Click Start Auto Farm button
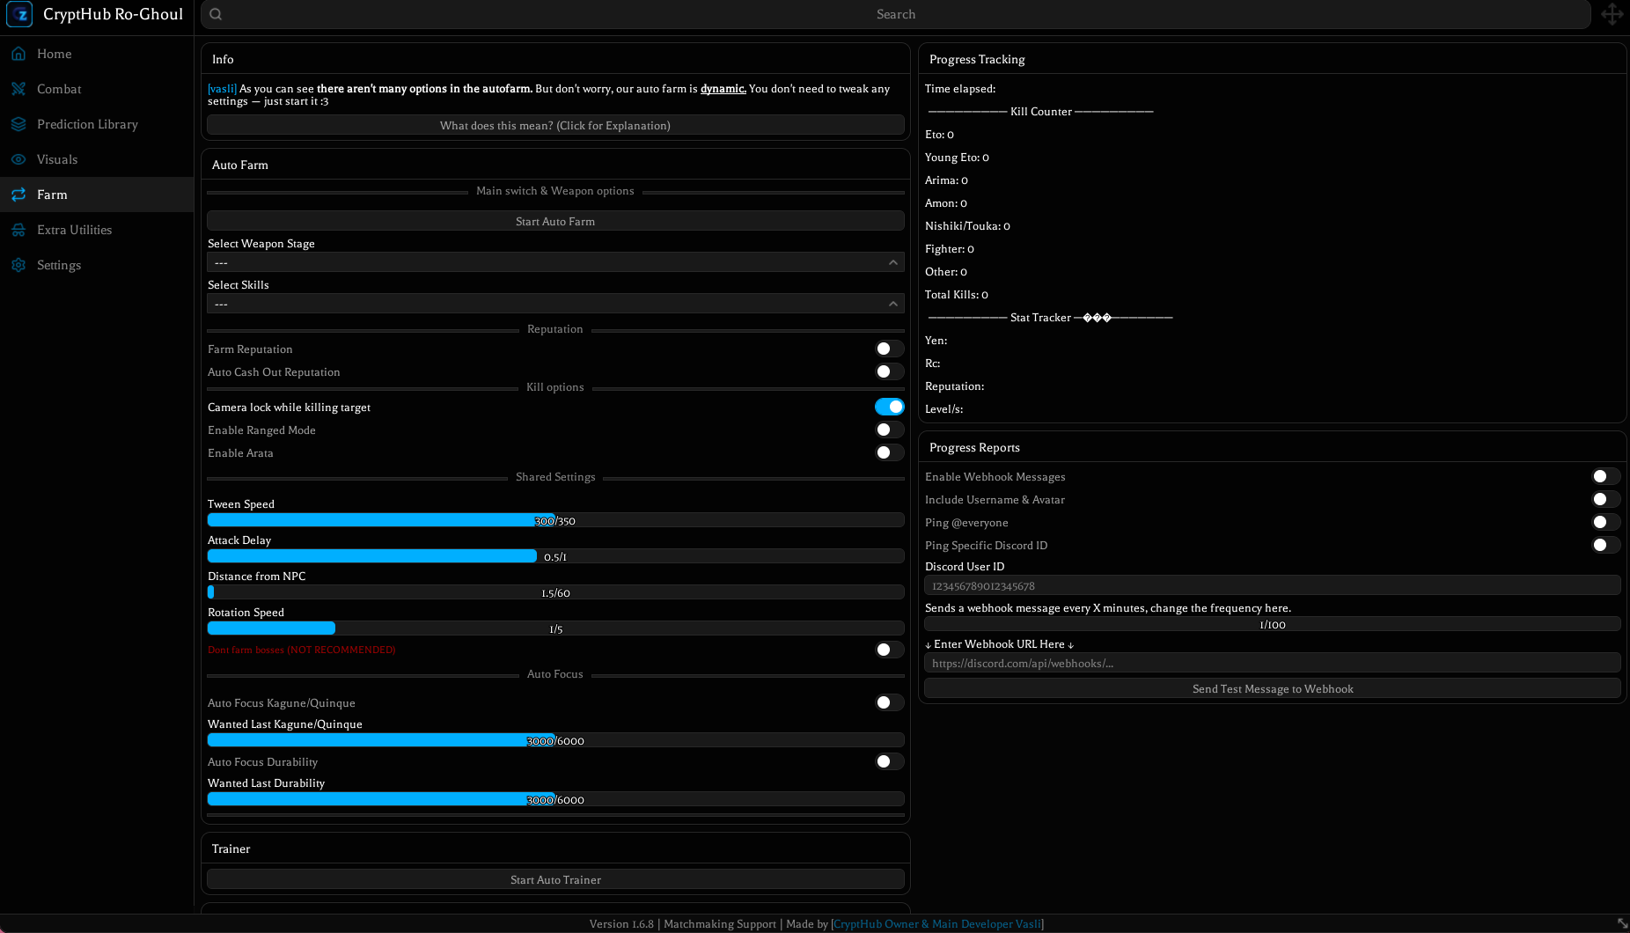Image resolution: width=1630 pixels, height=933 pixels. (x=555, y=221)
